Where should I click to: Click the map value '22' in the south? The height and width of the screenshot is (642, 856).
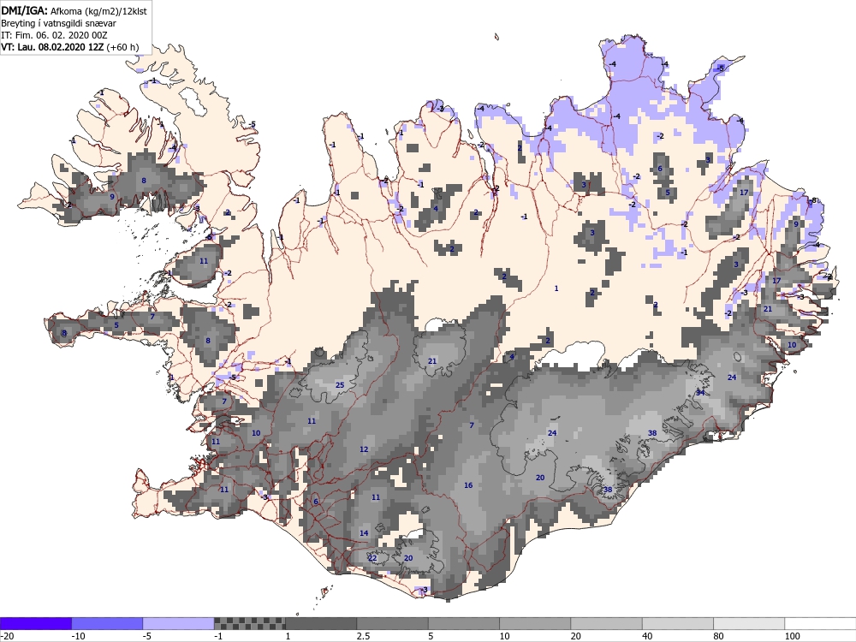372,558
